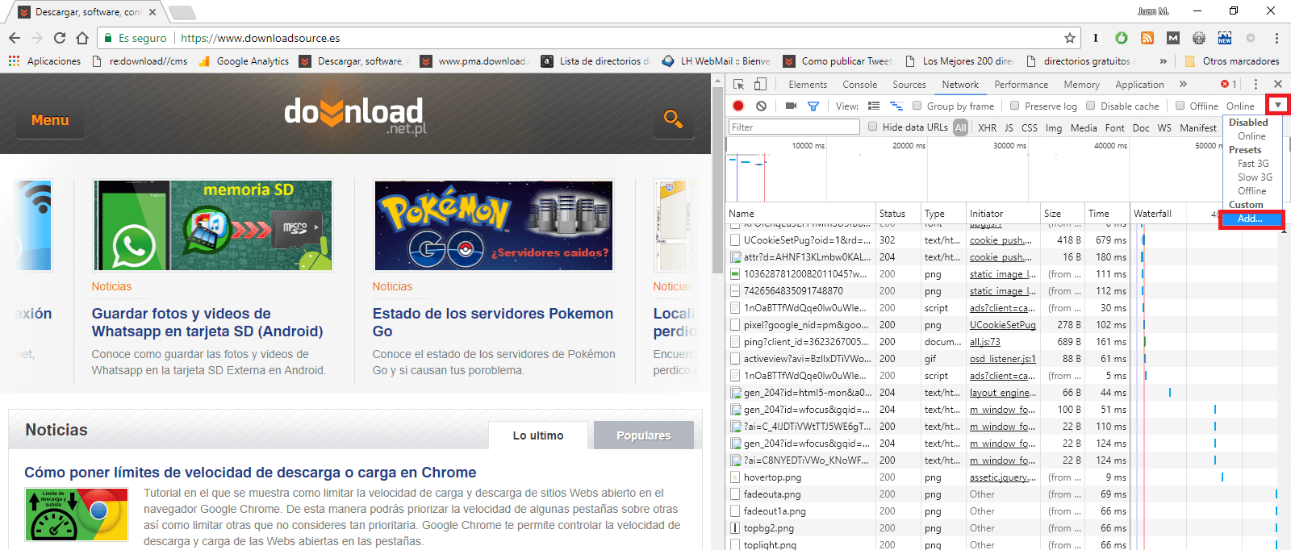Filter requests by XHR type
This screenshot has height=550, width=1291.
click(x=987, y=127)
